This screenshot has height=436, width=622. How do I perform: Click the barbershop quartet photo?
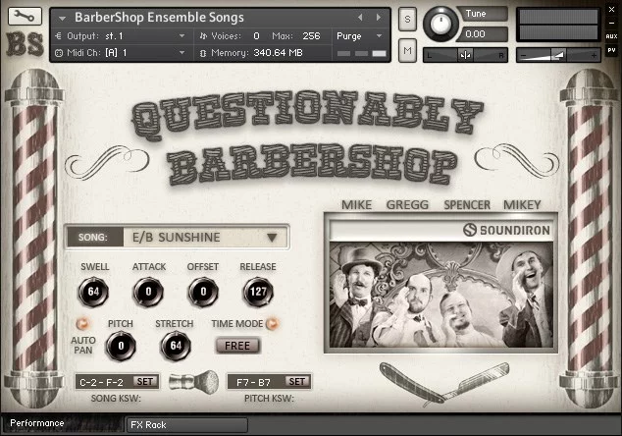[x=441, y=295]
